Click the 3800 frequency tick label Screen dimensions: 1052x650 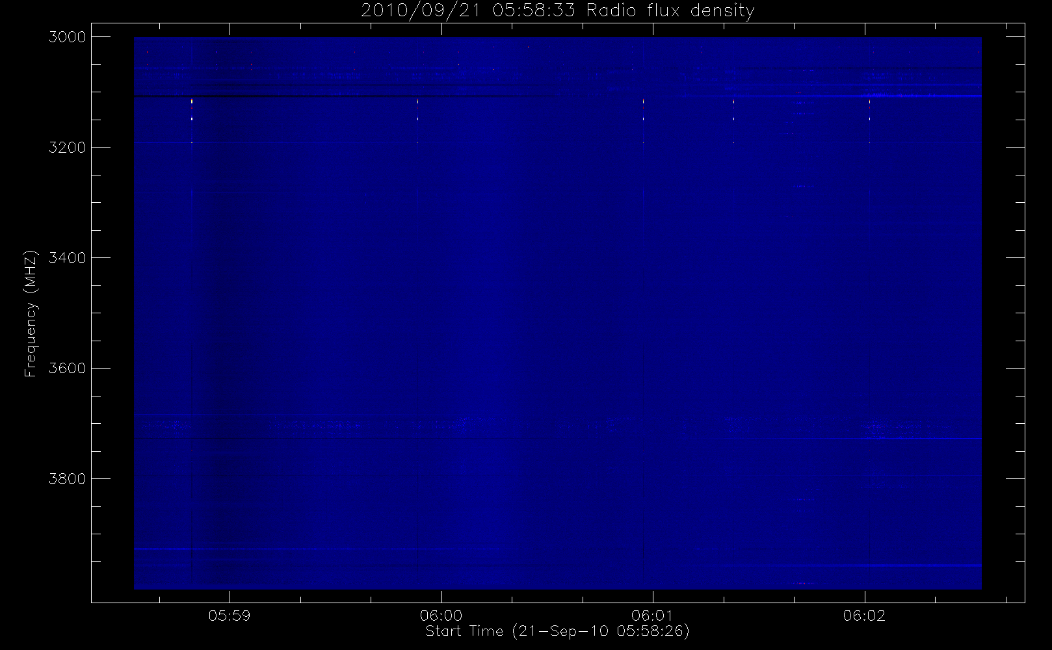(68, 479)
